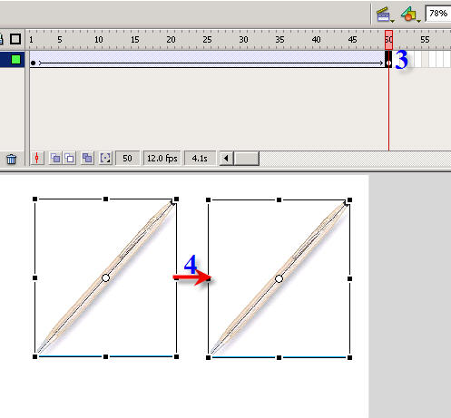Viewport: 451px width, 418px height.
Task: Toggle Edit Multiple Frames
Action: click(x=87, y=158)
